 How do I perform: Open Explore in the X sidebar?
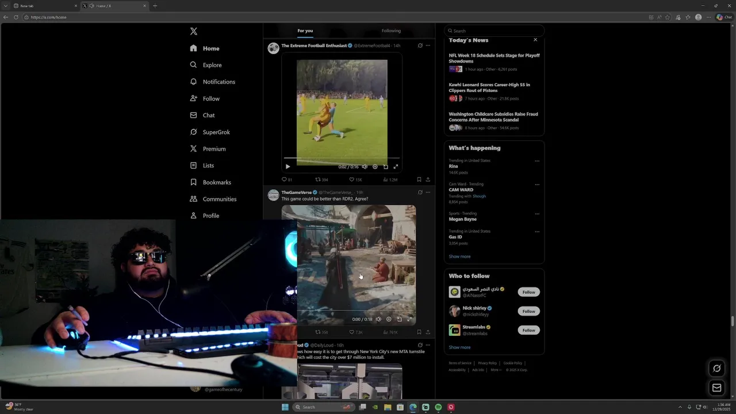click(x=206, y=65)
